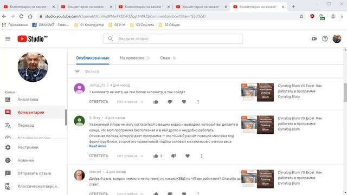Open Отправить отзыв in sidebar
The image size is (347, 195).
pos(34,173)
